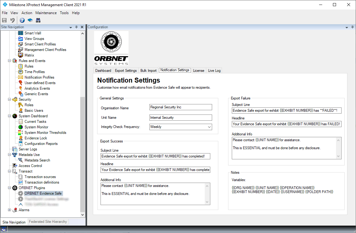Pin the Configuration panel
356x233 pixels.
[352, 27]
